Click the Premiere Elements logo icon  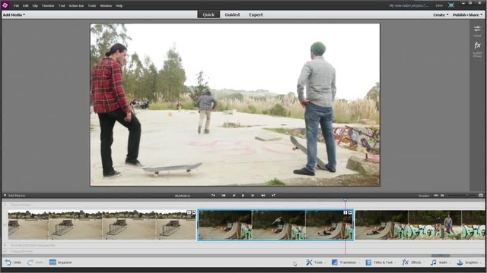point(5,5)
